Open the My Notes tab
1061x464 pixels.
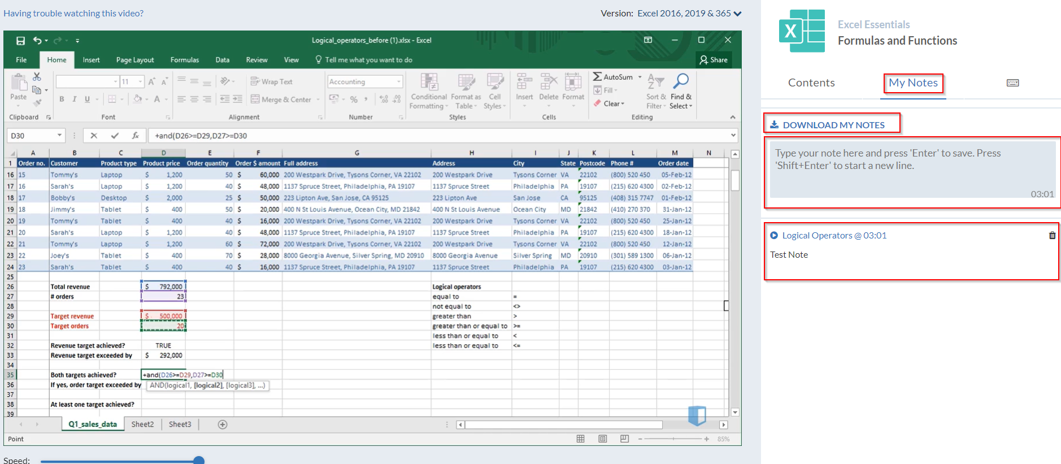coord(913,83)
